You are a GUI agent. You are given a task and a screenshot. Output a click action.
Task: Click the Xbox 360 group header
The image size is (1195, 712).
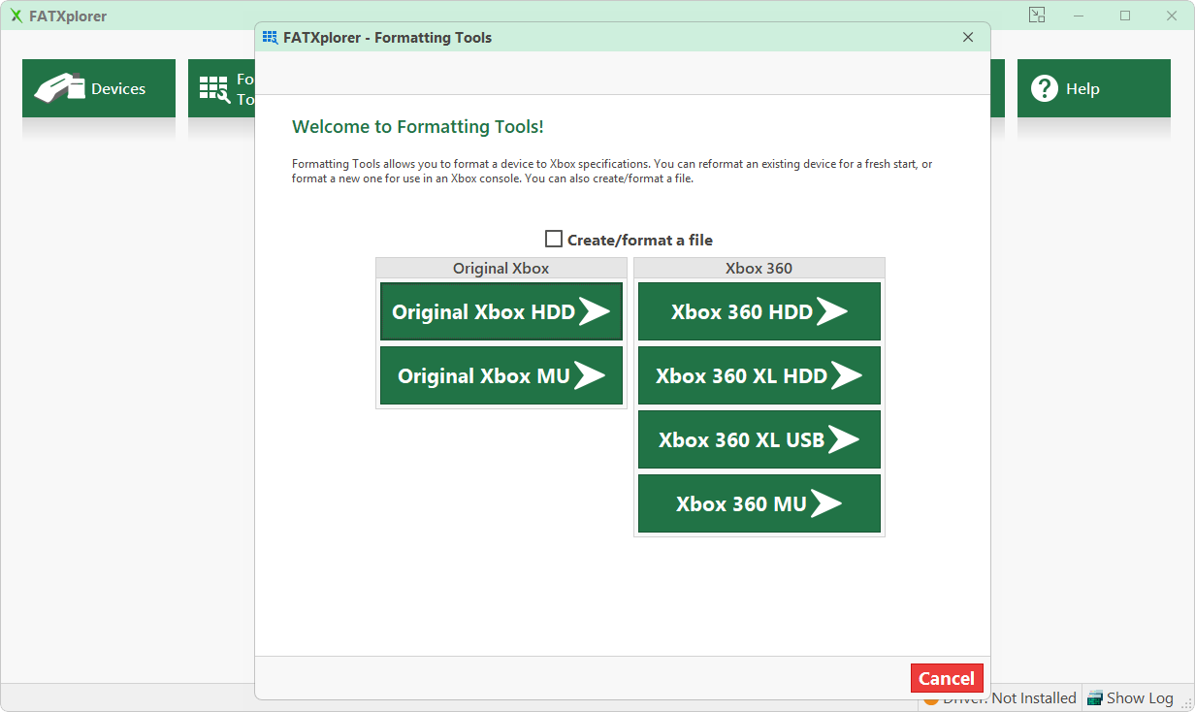(759, 268)
